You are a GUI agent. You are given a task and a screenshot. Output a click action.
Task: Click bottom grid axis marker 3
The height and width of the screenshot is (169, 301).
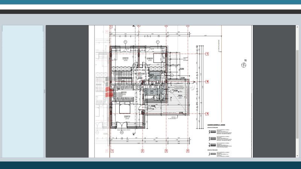(x=166, y=151)
